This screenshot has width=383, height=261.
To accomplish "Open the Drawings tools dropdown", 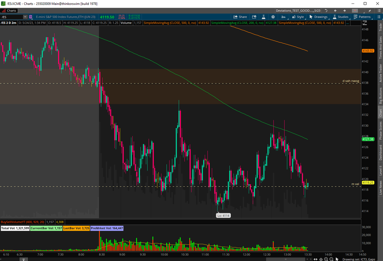I will pyautogui.click(x=319, y=17).
